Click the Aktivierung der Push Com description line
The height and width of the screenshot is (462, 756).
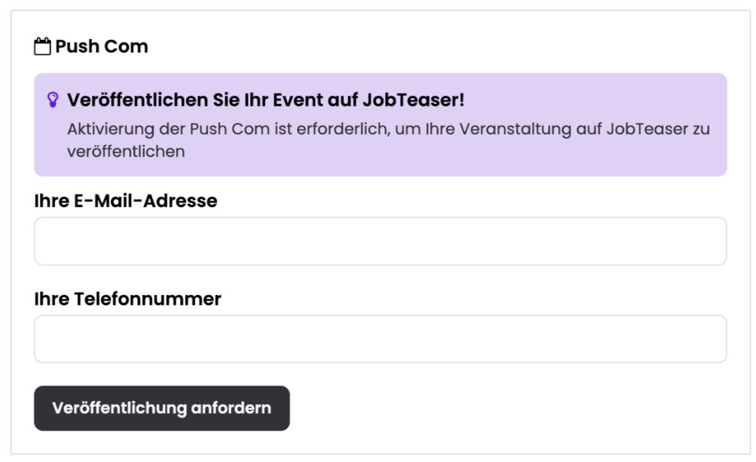[x=388, y=129]
